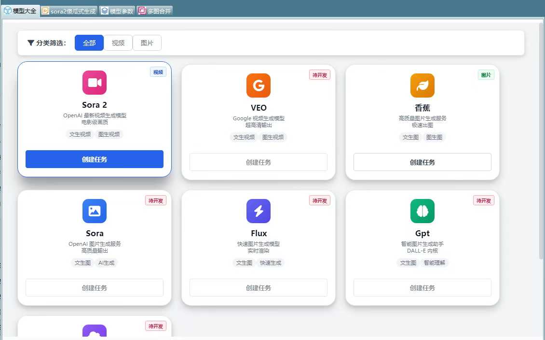Viewport: 545px width, 340px height.
Task: Open the 多图合并 tab
Action: (155, 11)
